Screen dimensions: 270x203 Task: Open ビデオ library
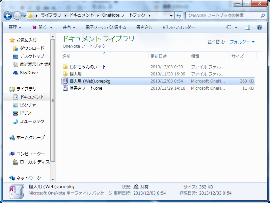[26, 113]
